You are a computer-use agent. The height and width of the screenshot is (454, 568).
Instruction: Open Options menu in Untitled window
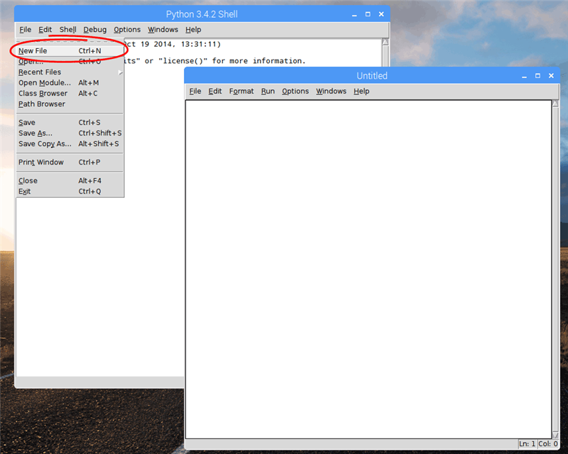pyautogui.click(x=295, y=92)
